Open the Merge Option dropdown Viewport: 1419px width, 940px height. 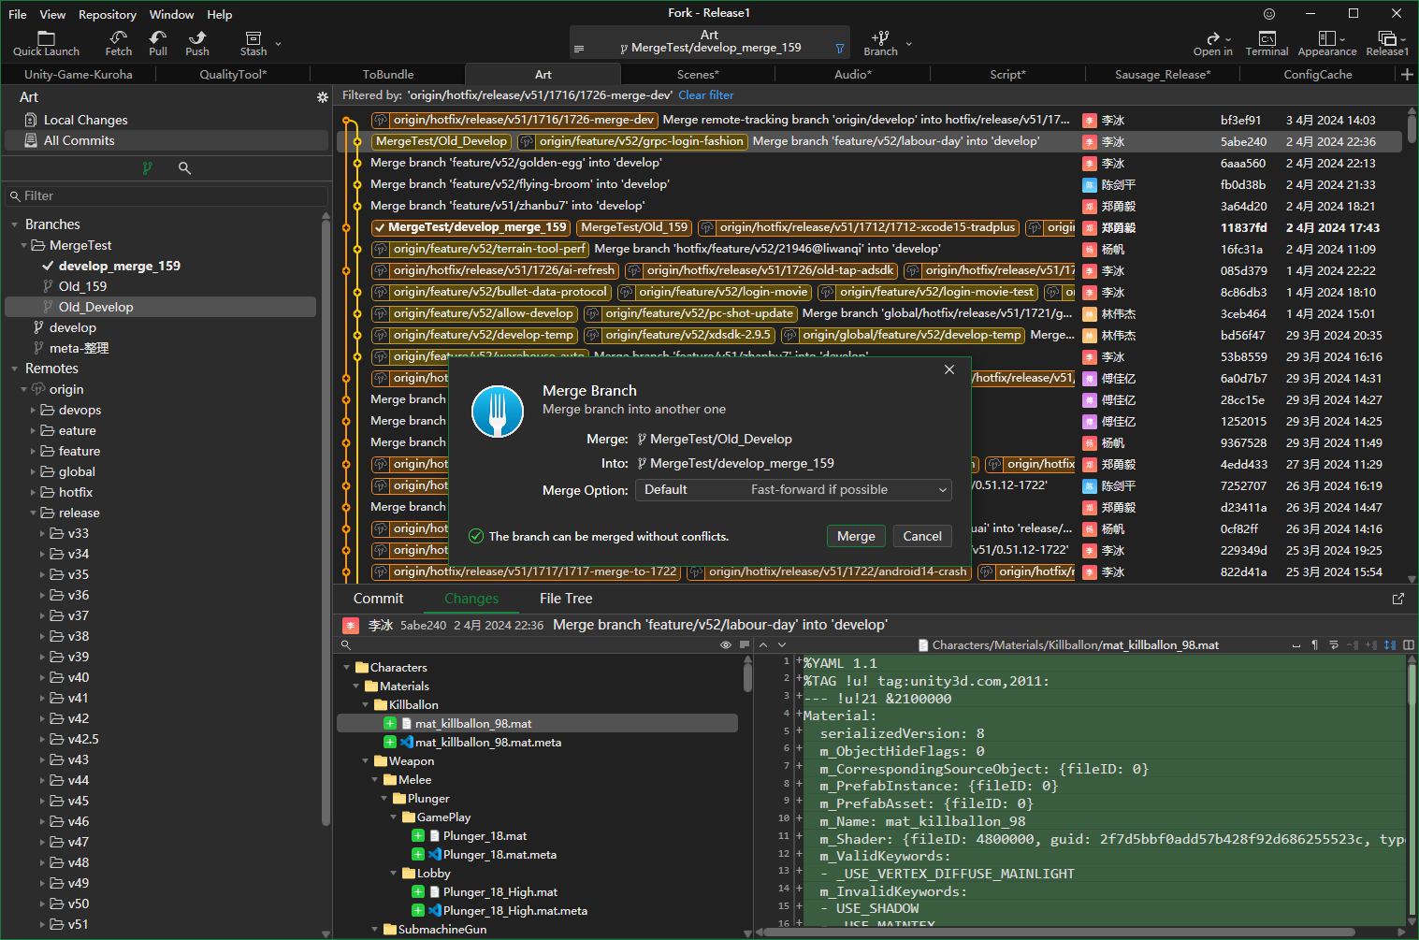[x=793, y=490]
